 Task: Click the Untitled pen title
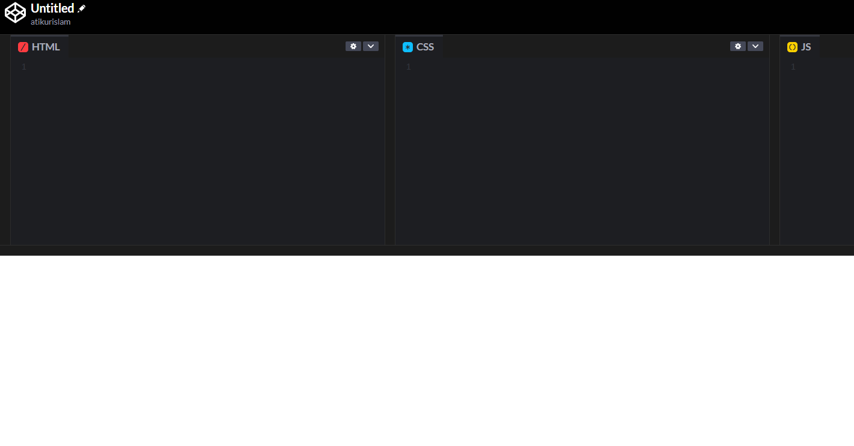coord(53,8)
